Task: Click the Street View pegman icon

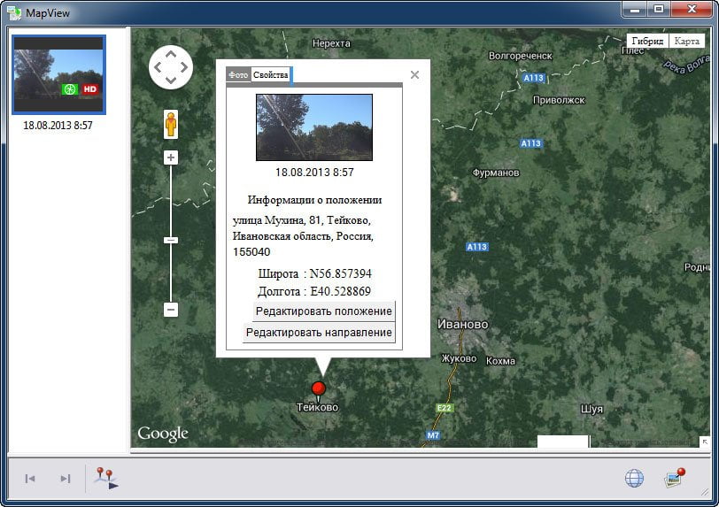Action: tap(171, 124)
